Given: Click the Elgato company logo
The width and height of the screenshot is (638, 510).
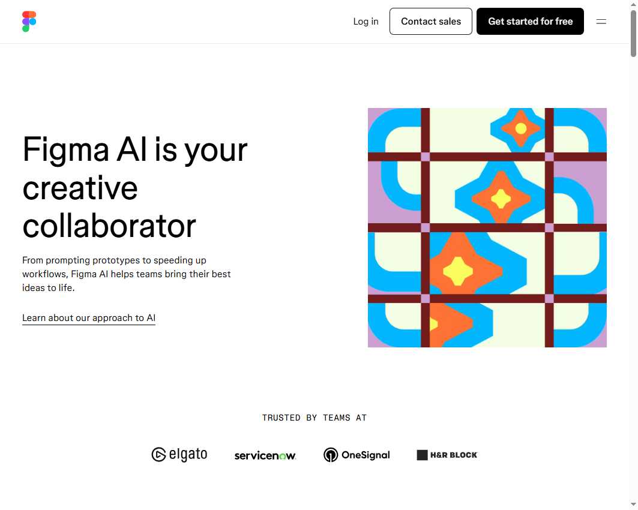Looking at the screenshot, I should 179,454.
